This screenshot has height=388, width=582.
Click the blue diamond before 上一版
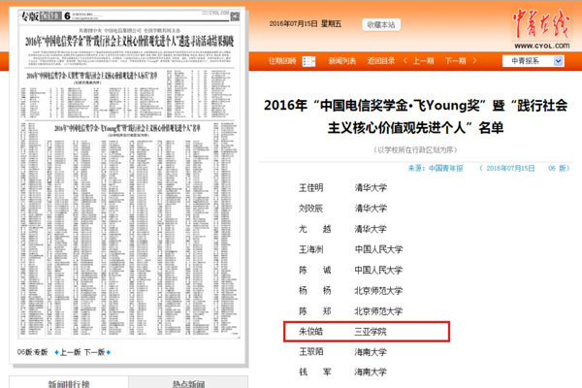[x=56, y=352]
